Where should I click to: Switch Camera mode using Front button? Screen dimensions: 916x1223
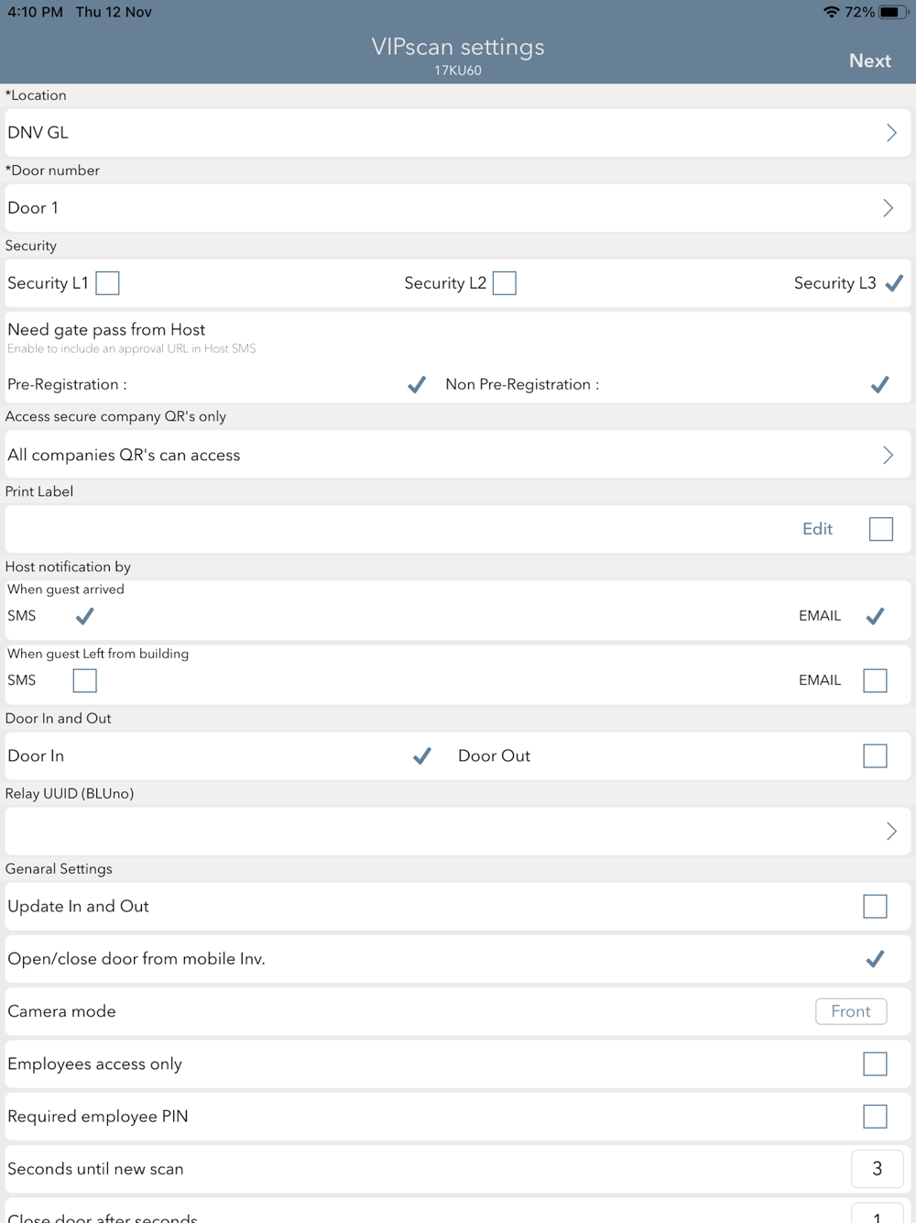pos(850,1011)
